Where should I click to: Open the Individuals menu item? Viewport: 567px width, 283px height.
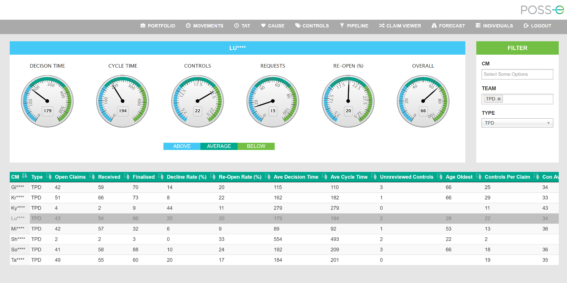click(494, 26)
